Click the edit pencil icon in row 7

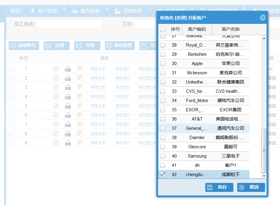[56, 124]
